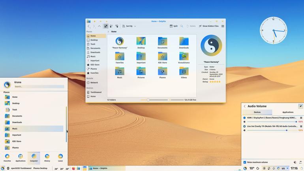Toggle Raise maximum volume checkbox

245,162
